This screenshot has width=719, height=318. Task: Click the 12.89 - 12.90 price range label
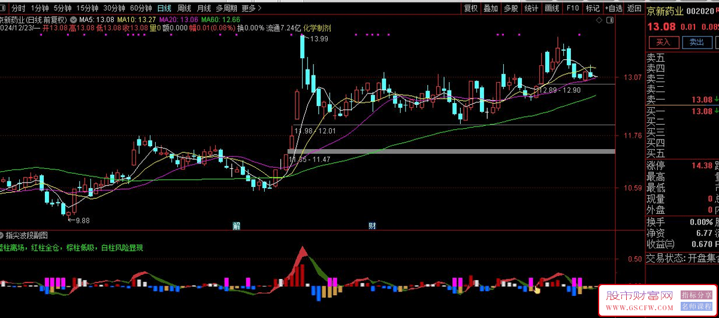click(559, 90)
